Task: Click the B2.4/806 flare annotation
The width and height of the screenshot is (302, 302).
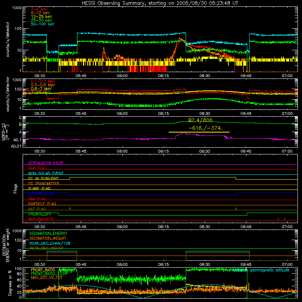Action: pos(200,120)
